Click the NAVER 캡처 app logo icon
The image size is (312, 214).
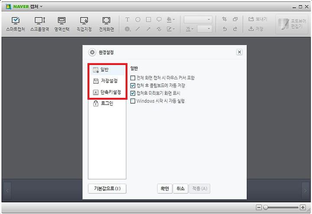pos(8,6)
